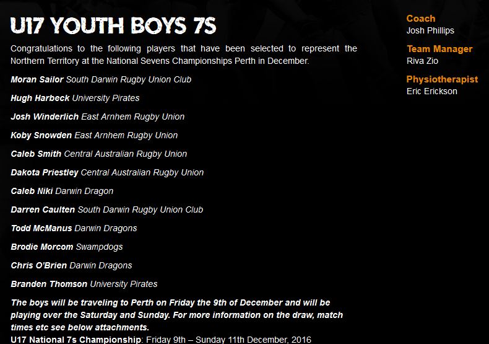Click the Team Manager heading

439,49
